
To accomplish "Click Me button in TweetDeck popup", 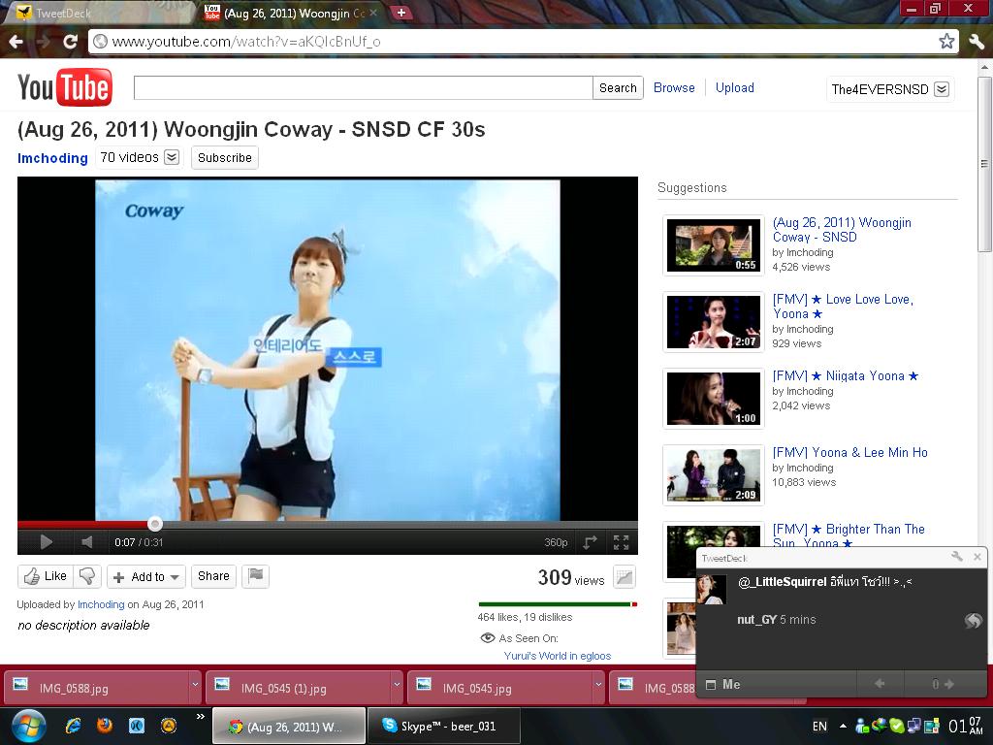I will pyautogui.click(x=722, y=684).
